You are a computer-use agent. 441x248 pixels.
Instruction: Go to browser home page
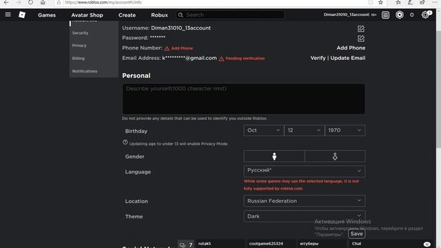(x=43, y=3)
